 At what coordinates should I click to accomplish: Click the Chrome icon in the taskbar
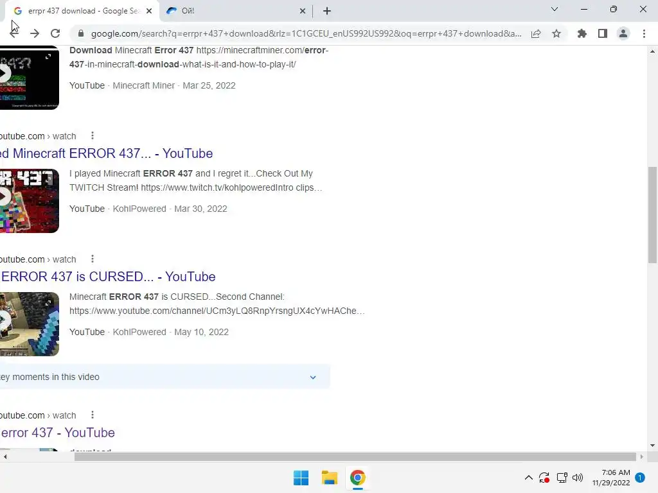click(357, 478)
